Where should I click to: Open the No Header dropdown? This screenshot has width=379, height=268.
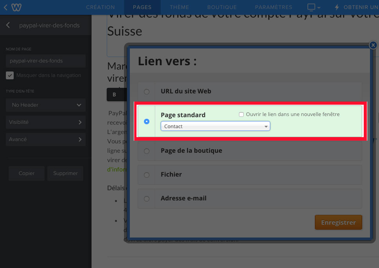tap(46, 105)
